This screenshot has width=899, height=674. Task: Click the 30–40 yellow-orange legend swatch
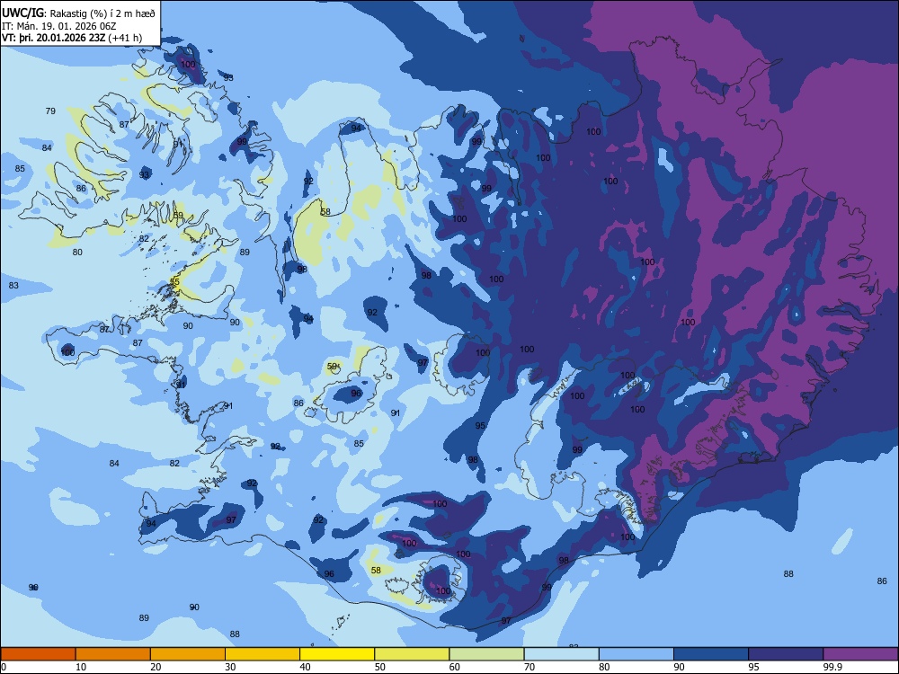point(263,654)
